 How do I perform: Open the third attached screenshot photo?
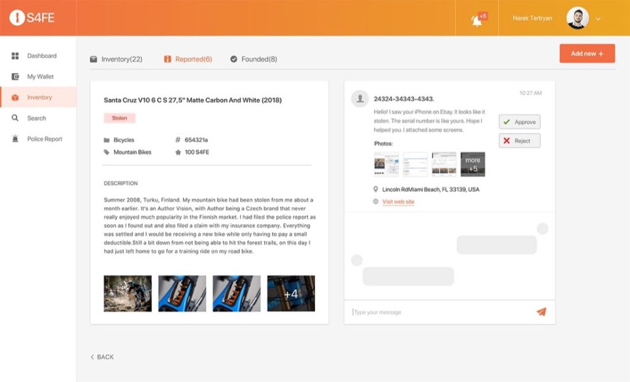[x=444, y=164]
